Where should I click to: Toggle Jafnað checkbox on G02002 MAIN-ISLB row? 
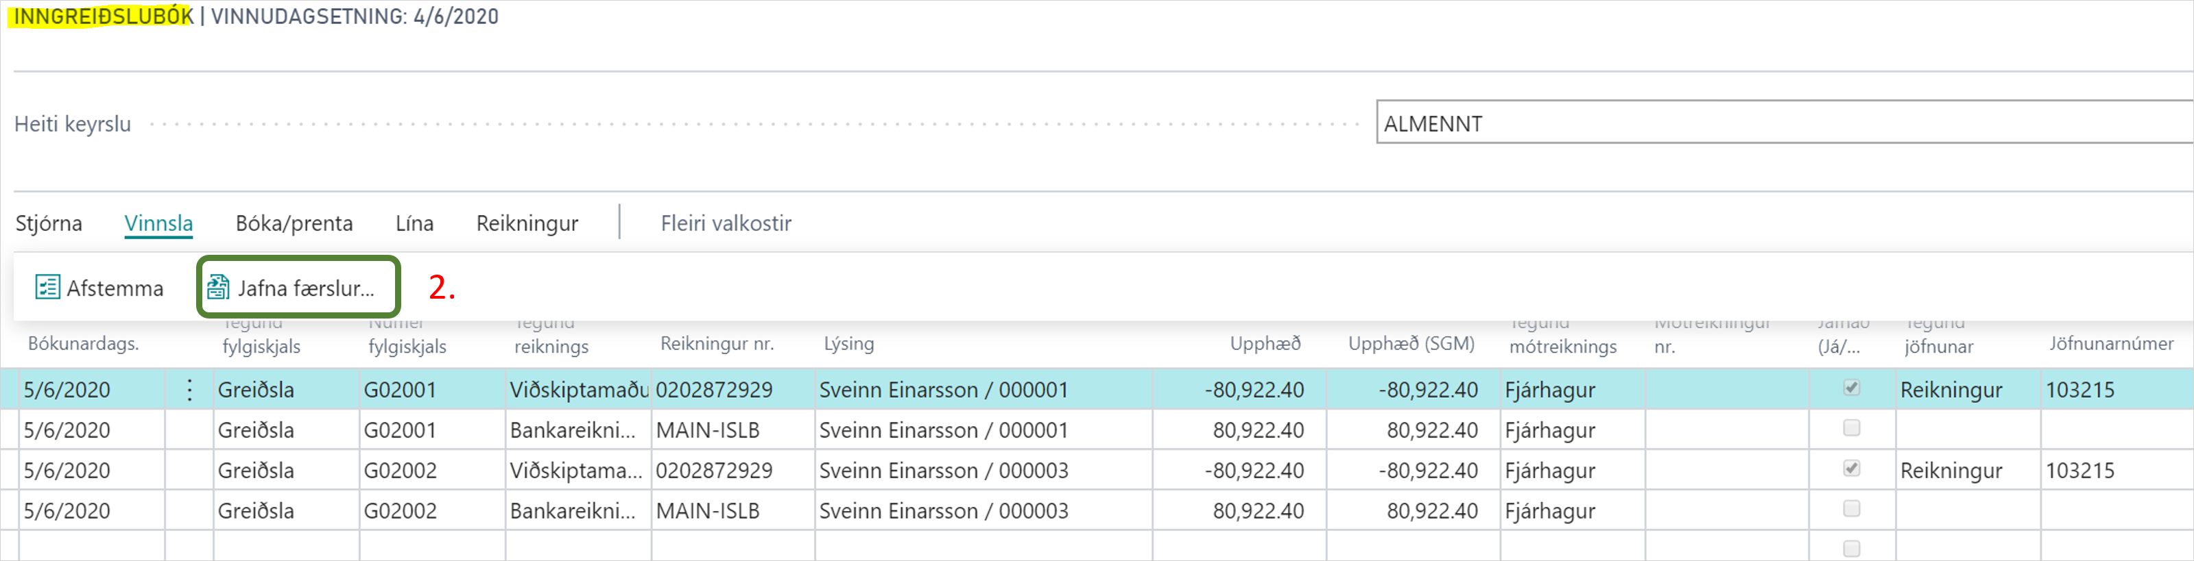point(1851,509)
